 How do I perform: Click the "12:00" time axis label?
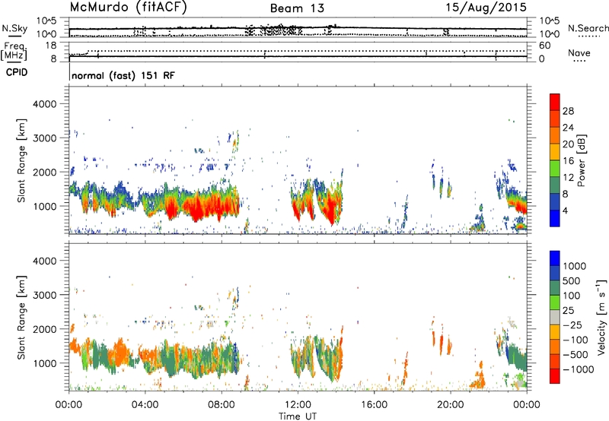298,405
